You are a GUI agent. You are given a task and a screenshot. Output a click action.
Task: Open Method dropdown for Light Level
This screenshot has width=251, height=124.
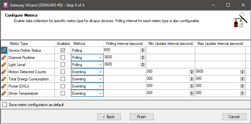pyautogui.click(x=87, y=65)
